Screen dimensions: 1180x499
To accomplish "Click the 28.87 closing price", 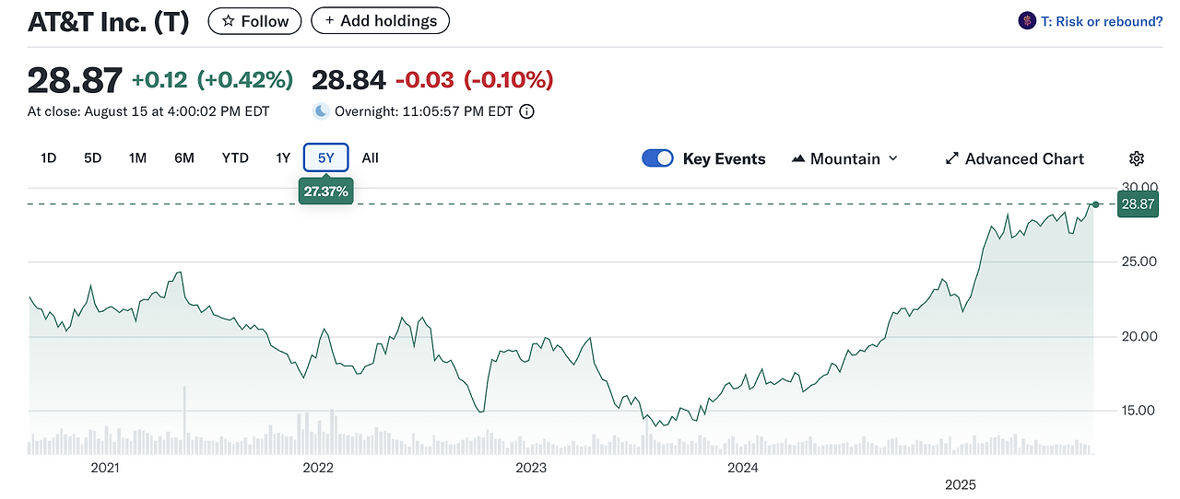I will 75,81.
